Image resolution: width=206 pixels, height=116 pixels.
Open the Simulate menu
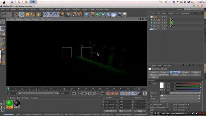(x=49, y=10)
